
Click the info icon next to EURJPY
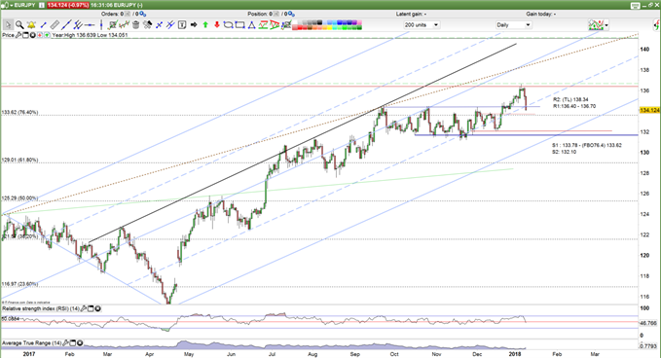(41, 5)
